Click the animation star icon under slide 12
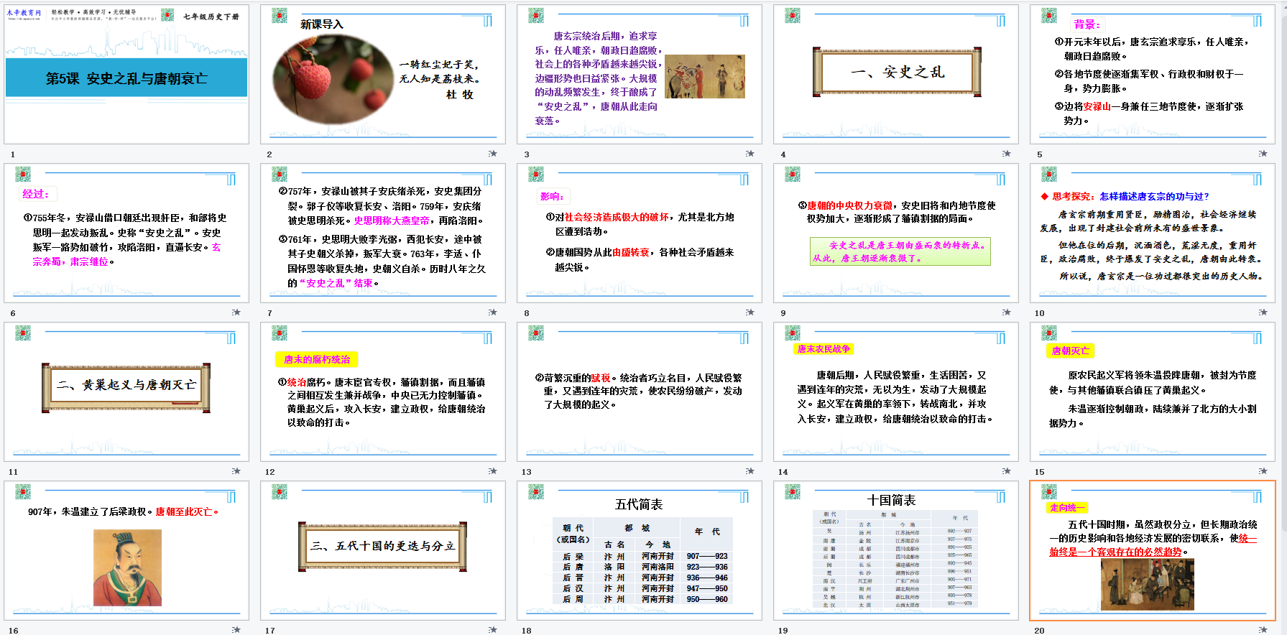This screenshot has width=1287, height=635. [492, 471]
